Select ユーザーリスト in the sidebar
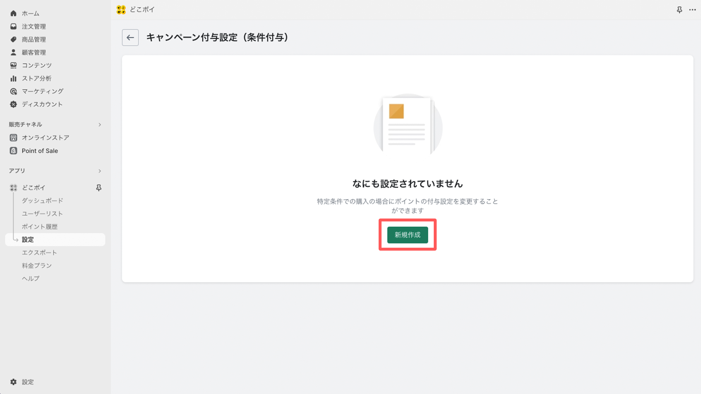 [x=42, y=213]
